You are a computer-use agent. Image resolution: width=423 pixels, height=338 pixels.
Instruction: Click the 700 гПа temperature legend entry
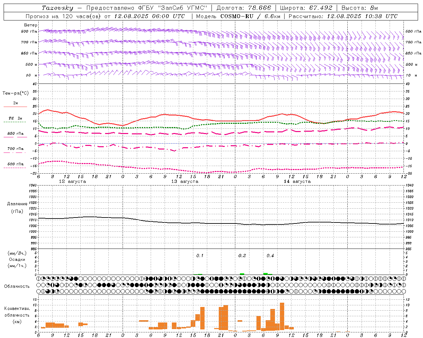tap(15, 149)
